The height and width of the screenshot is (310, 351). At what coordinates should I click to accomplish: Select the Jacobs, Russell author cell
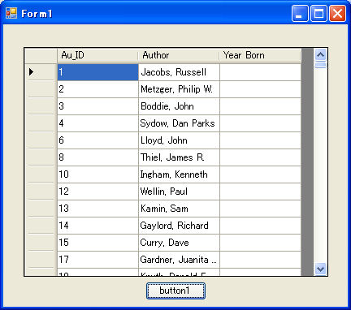(179, 72)
